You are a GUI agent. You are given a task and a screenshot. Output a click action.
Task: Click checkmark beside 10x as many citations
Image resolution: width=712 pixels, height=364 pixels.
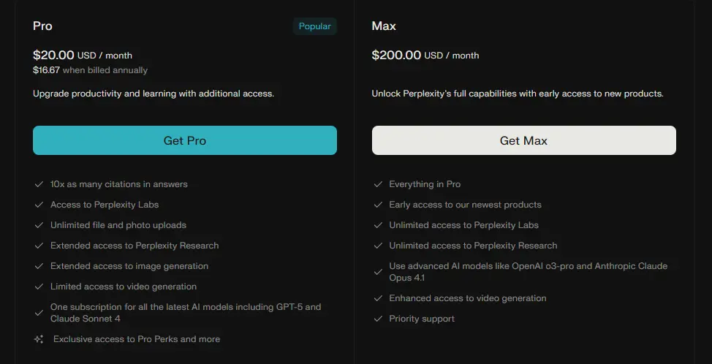click(x=39, y=184)
